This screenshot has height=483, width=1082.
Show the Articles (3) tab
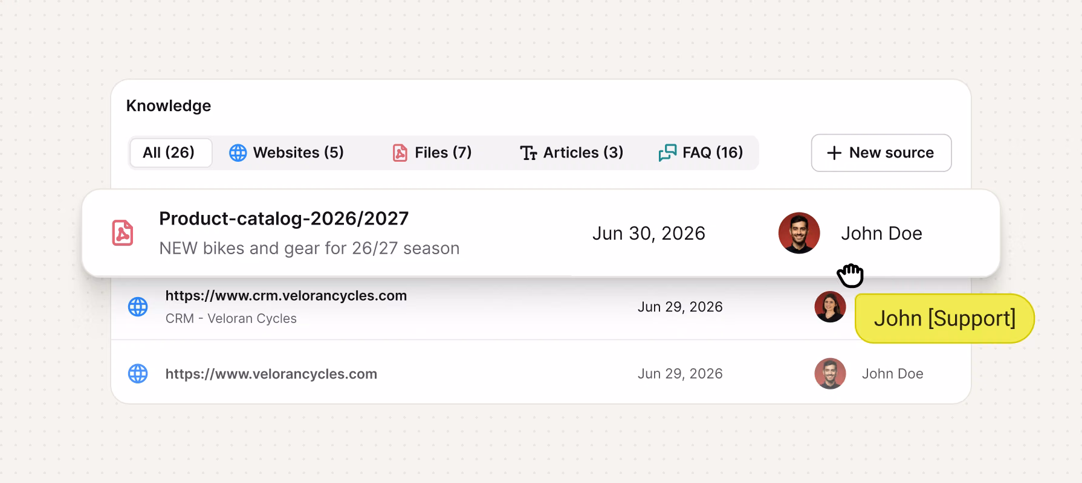point(572,153)
